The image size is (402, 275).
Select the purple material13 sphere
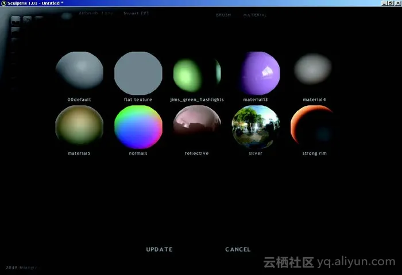click(260, 72)
